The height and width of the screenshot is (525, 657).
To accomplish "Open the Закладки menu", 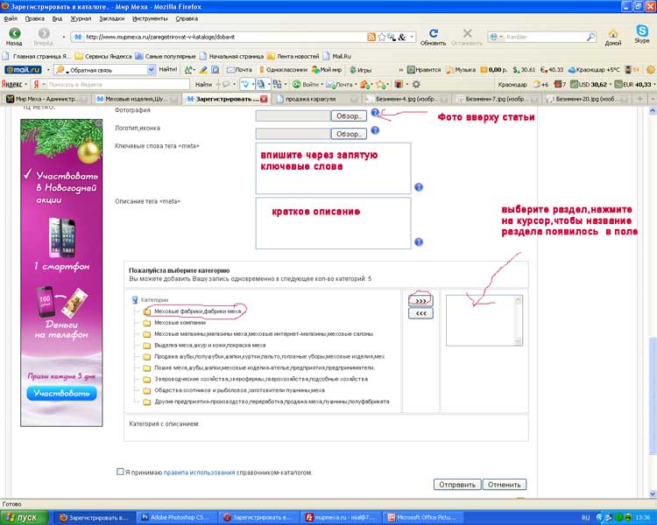I will (111, 17).
